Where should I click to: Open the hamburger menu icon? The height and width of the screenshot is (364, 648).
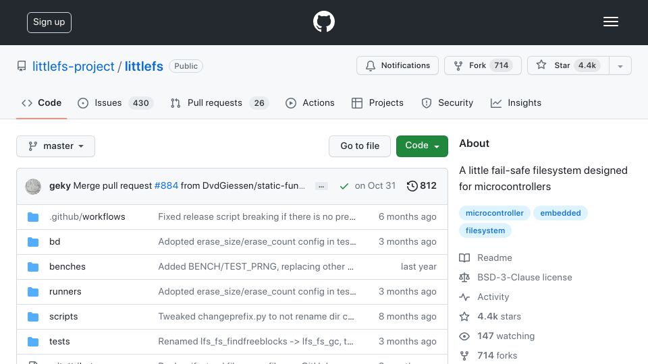coord(610,22)
